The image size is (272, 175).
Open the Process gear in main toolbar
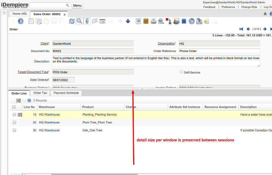pyautogui.click(x=192, y=21)
